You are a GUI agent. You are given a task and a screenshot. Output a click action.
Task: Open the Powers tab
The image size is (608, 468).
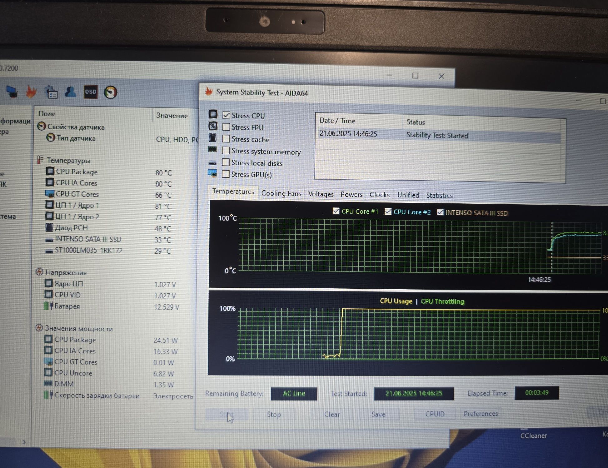[351, 194]
